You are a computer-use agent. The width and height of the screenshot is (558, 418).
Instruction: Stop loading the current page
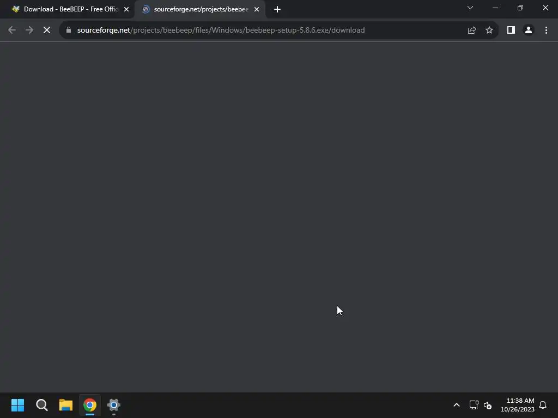click(47, 30)
